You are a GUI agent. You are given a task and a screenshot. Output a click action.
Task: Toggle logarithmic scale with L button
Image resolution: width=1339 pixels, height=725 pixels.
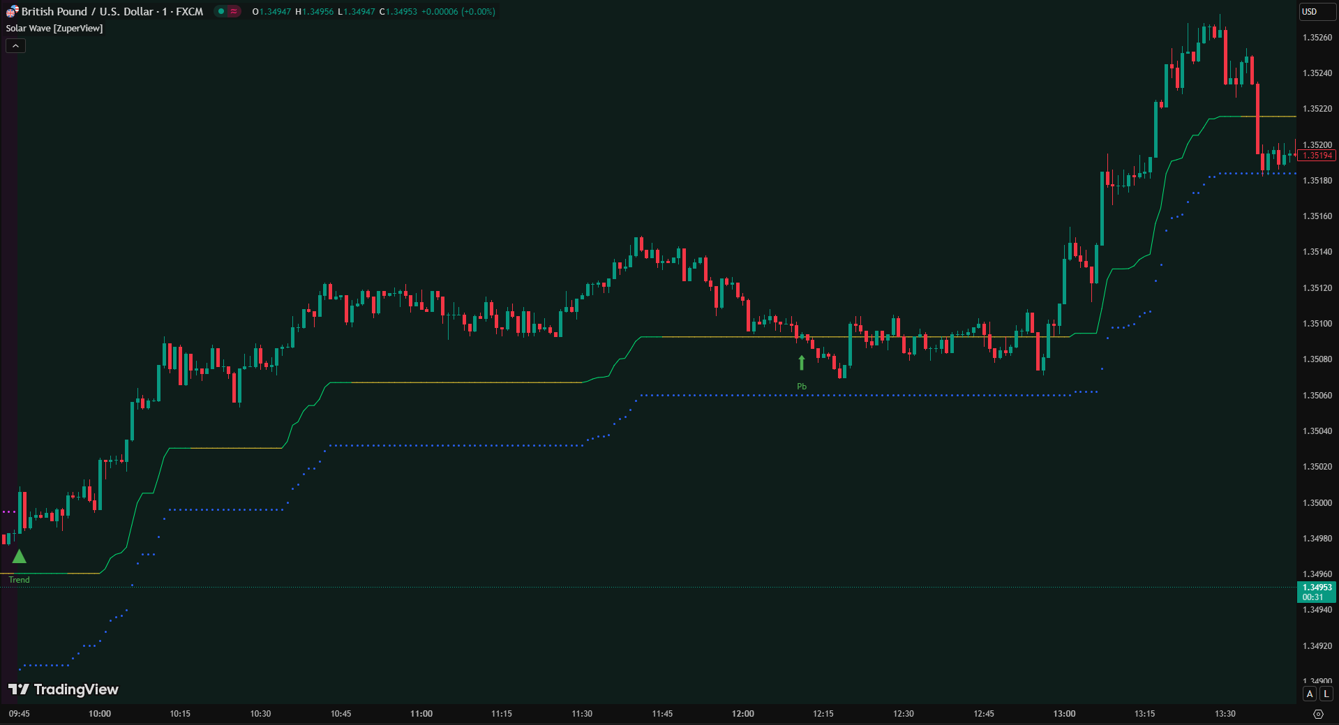coord(1326,694)
